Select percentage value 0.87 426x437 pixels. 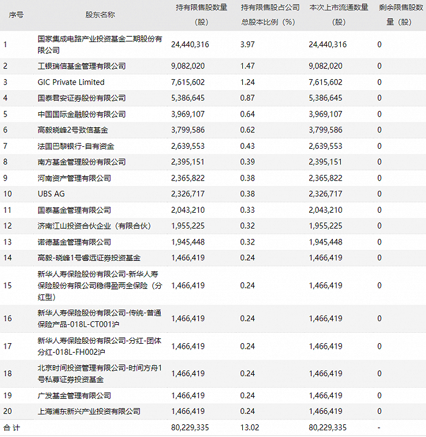click(x=247, y=98)
